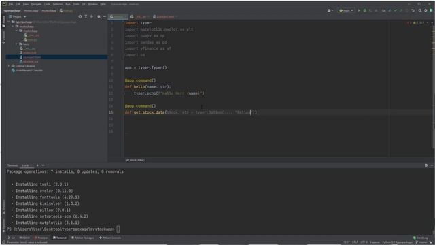Open terminal panel settings gear
Image resolution: width=435 pixels, height=245 pixels.
tap(426, 165)
